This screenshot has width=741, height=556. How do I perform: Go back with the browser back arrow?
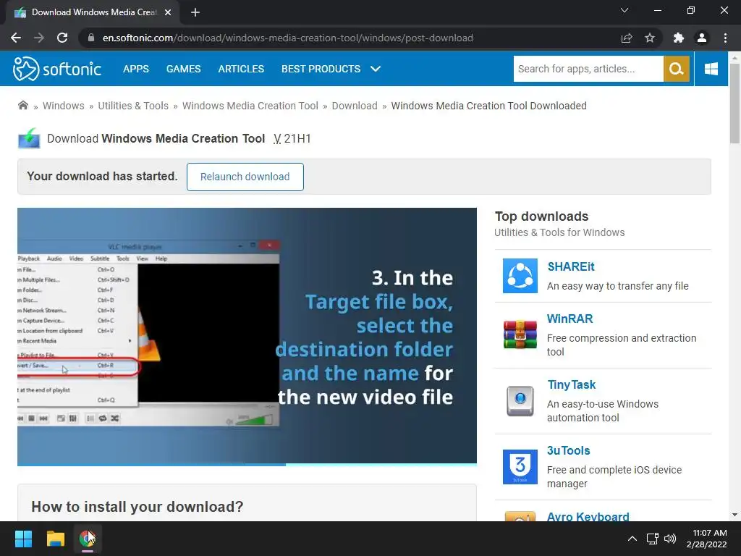point(16,38)
